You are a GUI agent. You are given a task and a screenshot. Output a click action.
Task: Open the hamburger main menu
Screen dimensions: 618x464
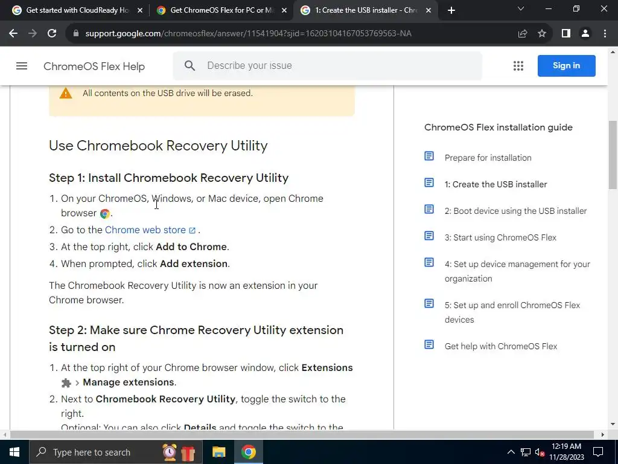click(x=22, y=66)
